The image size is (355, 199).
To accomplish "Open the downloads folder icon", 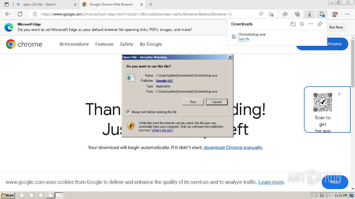I will click(x=293, y=24).
